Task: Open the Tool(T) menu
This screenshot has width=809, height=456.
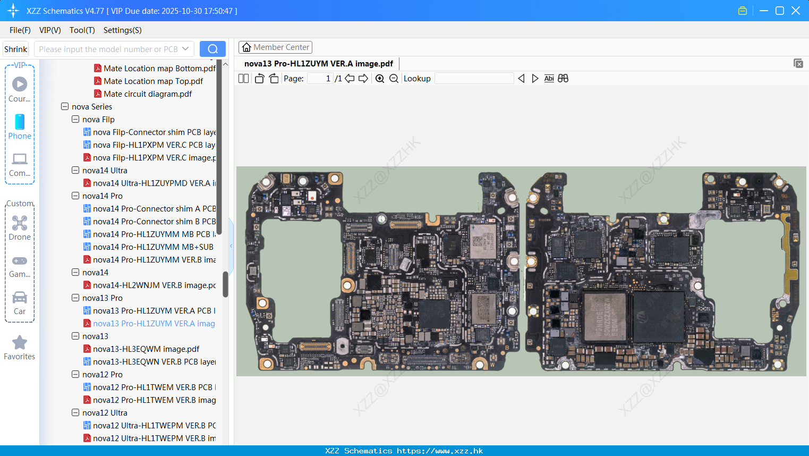Action: click(82, 30)
